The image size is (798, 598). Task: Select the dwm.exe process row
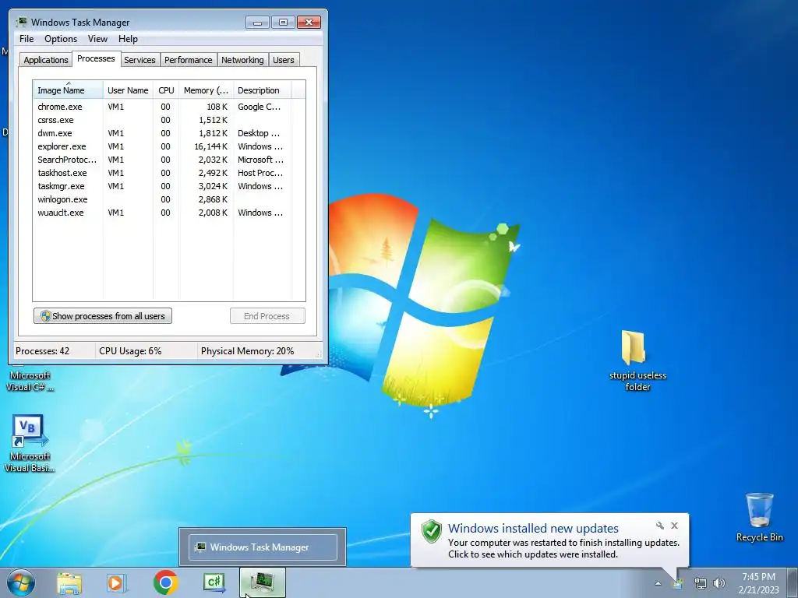[x=169, y=133]
